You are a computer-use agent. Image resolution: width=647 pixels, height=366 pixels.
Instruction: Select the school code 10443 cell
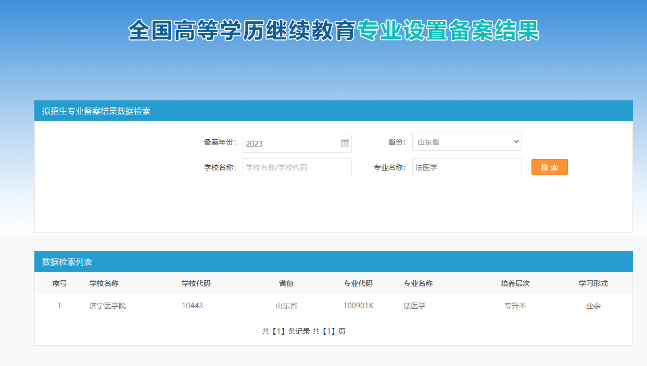pyautogui.click(x=193, y=306)
